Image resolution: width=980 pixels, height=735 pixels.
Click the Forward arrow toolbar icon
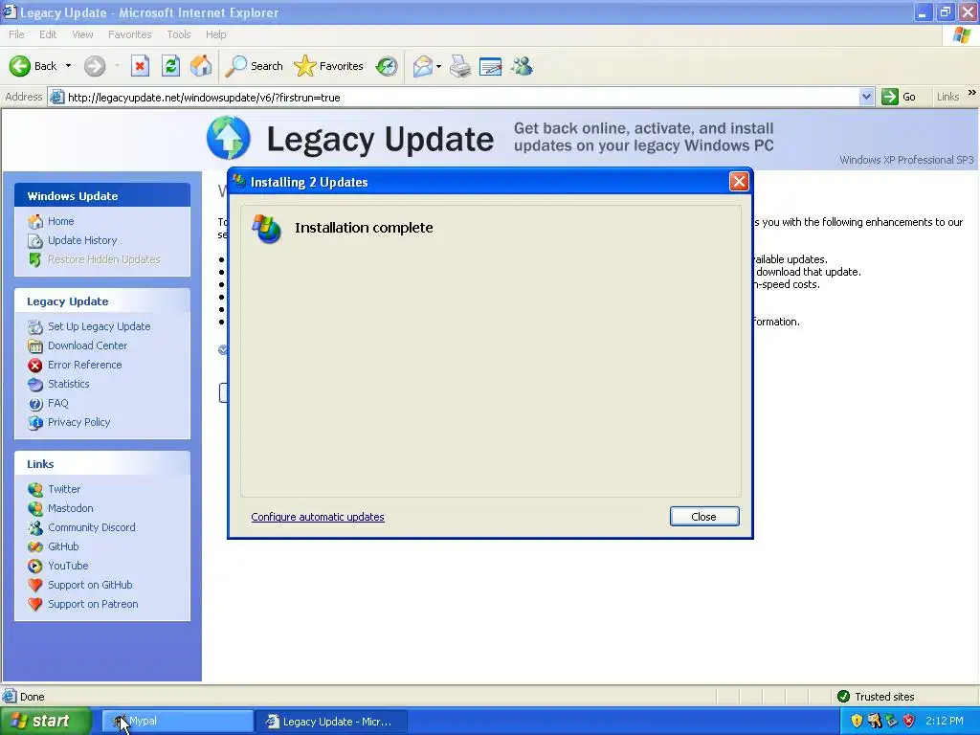[x=95, y=66]
